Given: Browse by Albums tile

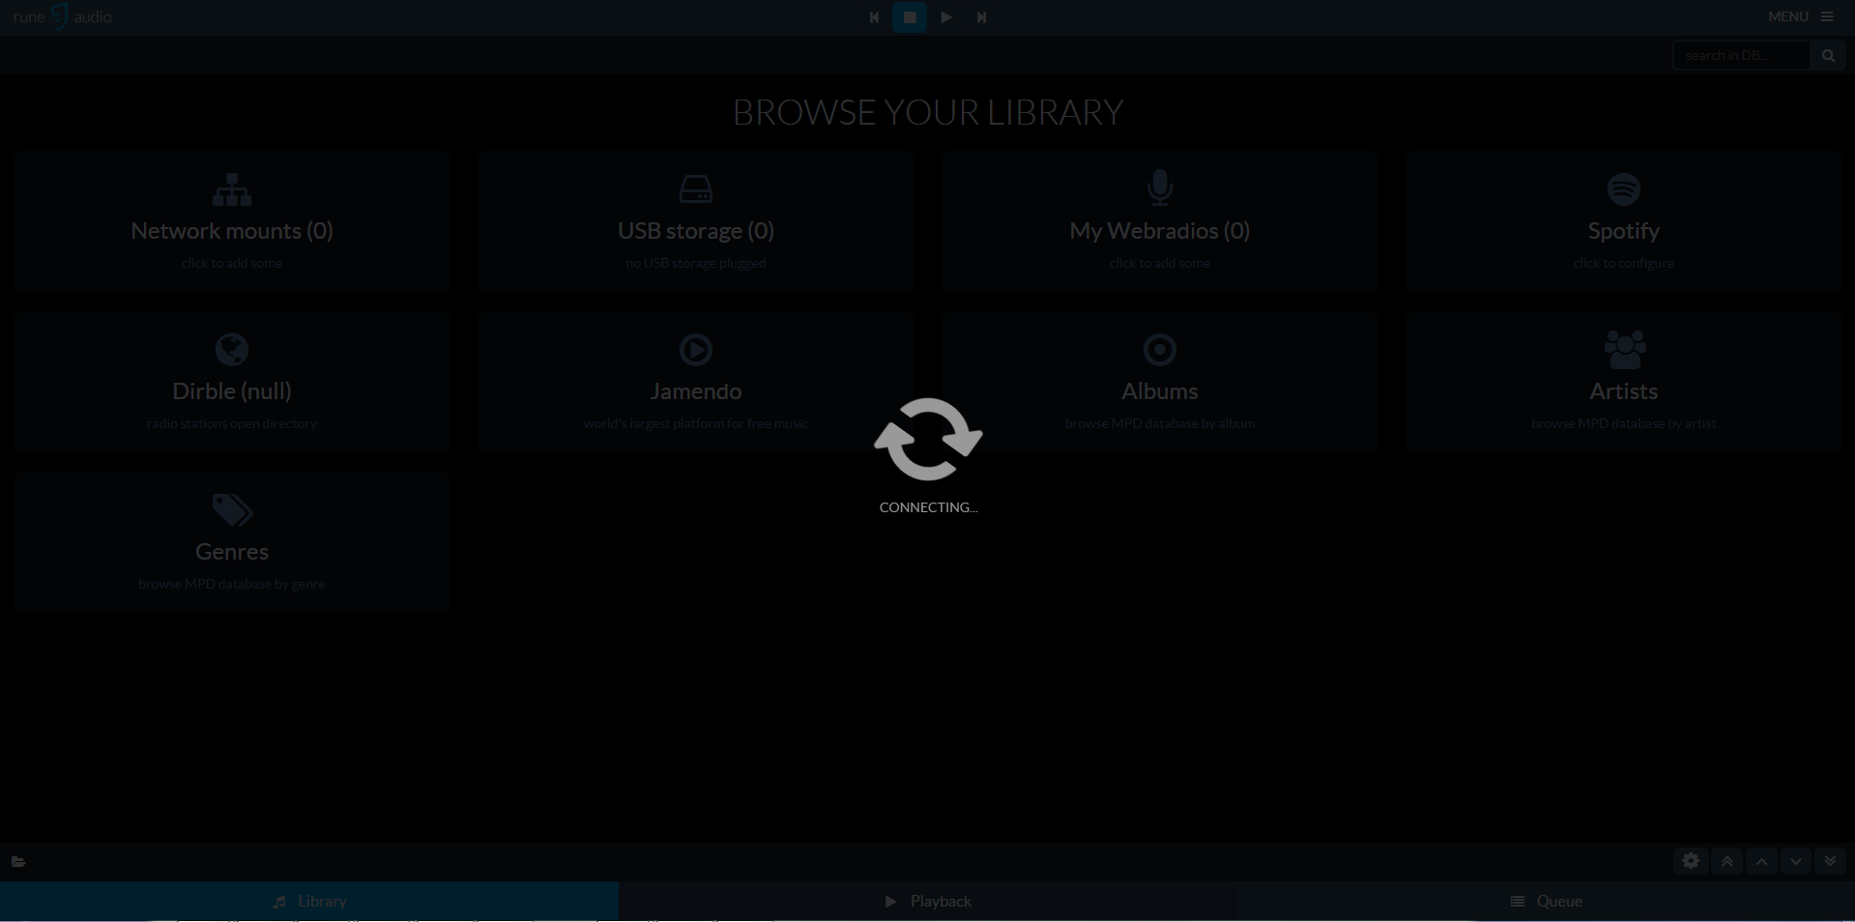Looking at the screenshot, I should point(1159,382).
